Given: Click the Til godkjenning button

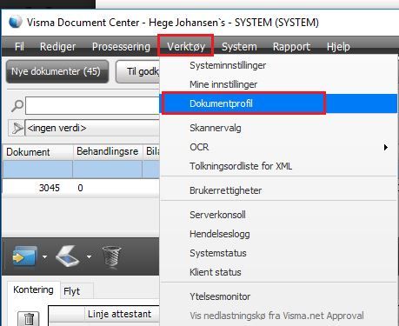Looking at the screenshot, I should pyautogui.click(x=138, y=71).
